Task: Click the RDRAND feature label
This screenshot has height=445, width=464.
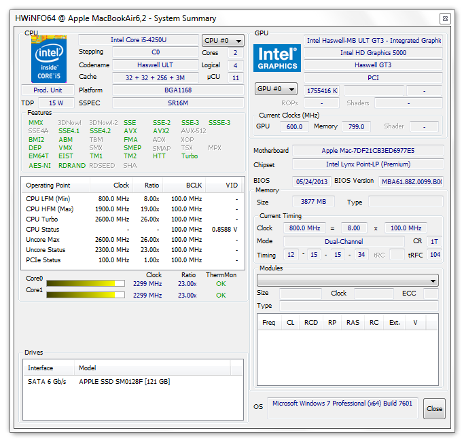Action: (x=72, y=166)
